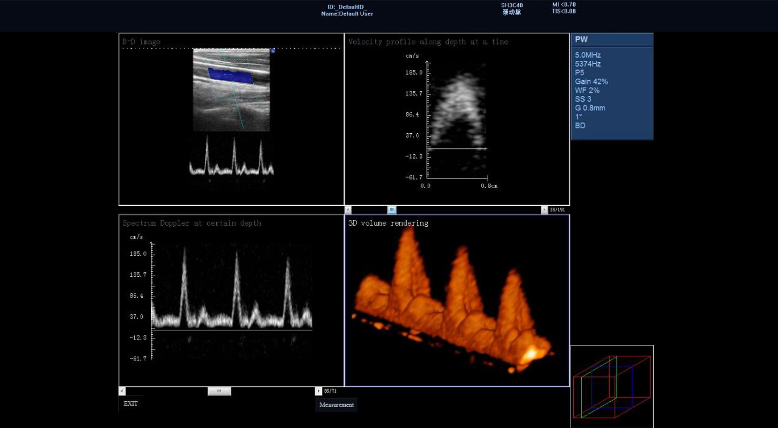
Task: Click the 5374Hz PRF setting
Action: [587, 64]
